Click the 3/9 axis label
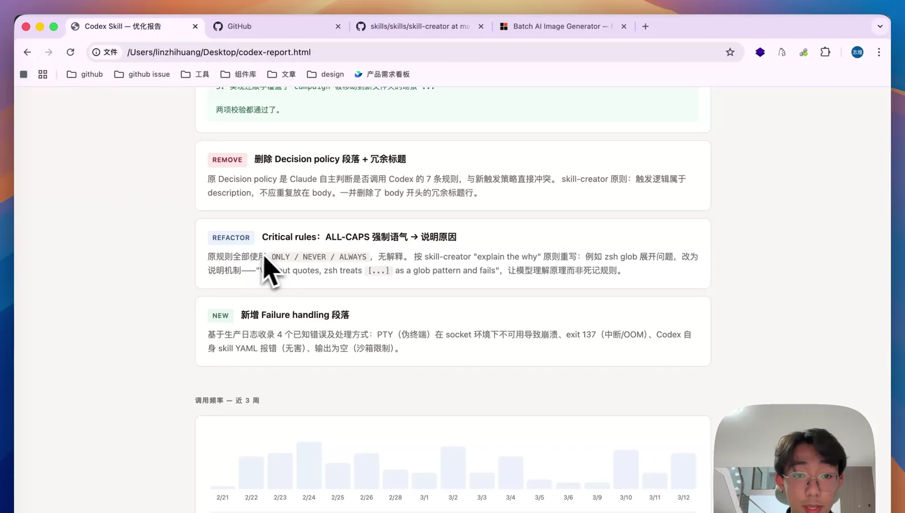Screen dimensions: 905x513 pyautogui.click(x=597, y=498)
